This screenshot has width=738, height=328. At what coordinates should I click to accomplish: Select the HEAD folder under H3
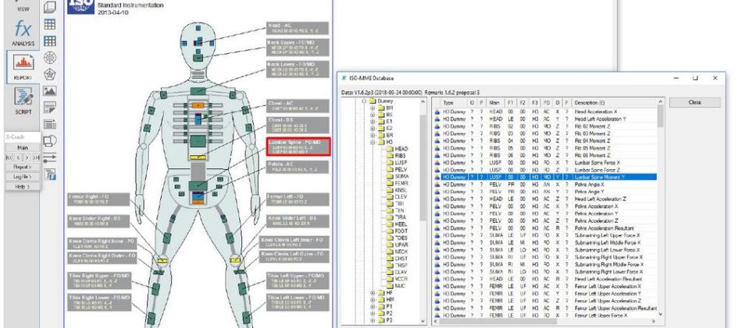pos(397,149)
